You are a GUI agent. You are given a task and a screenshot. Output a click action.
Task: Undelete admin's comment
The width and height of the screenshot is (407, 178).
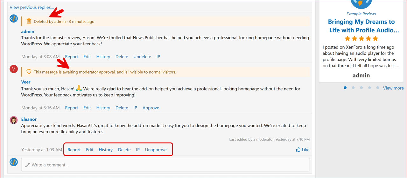click(x=142, y=56)
